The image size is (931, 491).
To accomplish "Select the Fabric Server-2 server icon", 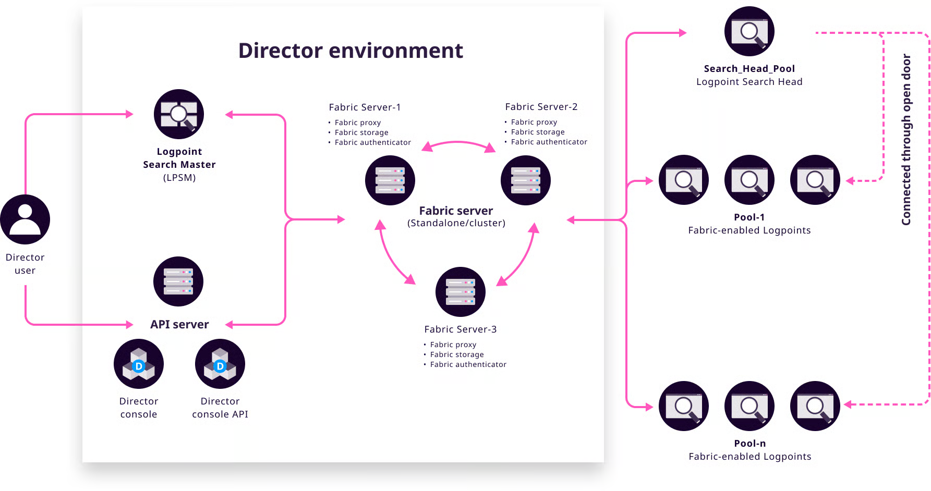I will tap(525, 180).
